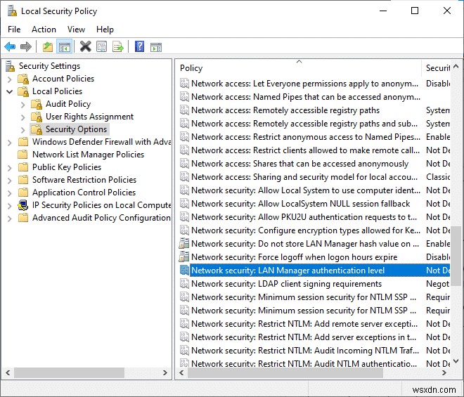Viewport: 464px width, 397px height.
Task: Toggle Show/Hide Console Tree toolbar icon
Action: click(65, 47)
